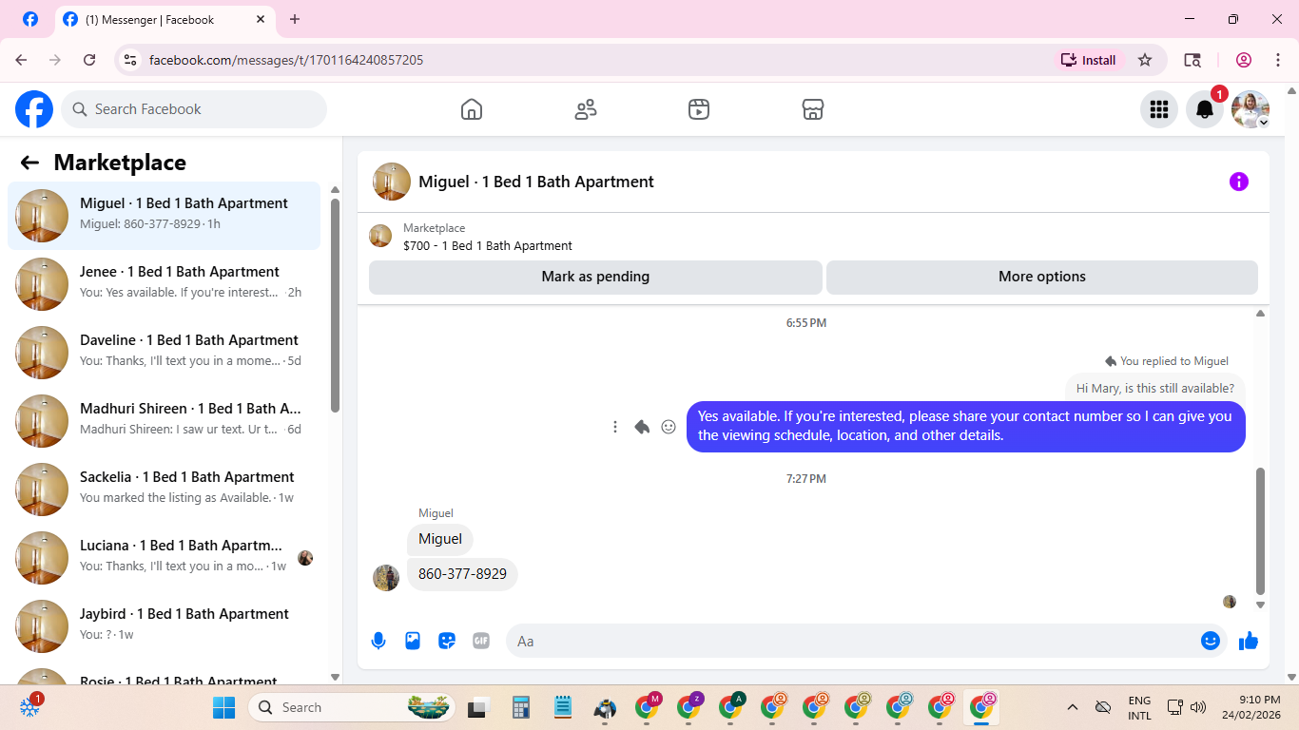Open notifications bell icon
Screen dimensions: 1299x730
pos(1205,109)
